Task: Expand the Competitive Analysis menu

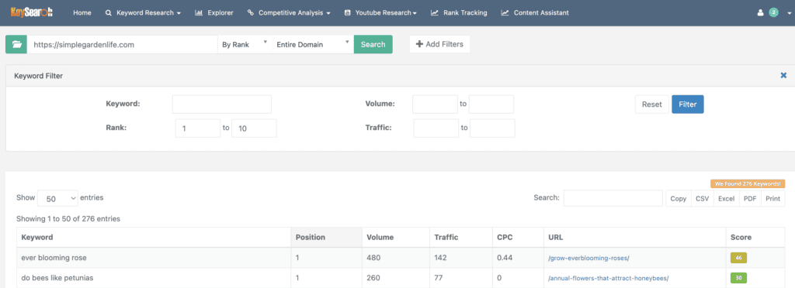Action: (x=289, y=12)
